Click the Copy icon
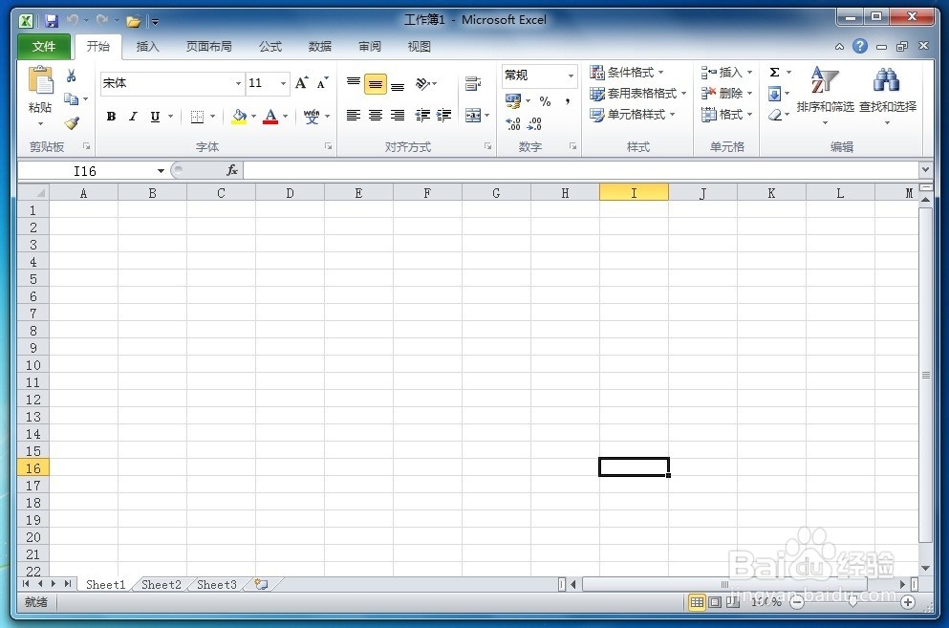949x628 pixels. [x=72, y=98]
